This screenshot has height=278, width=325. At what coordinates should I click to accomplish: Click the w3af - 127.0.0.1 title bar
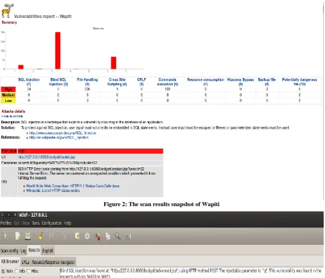tap(161, 215)
